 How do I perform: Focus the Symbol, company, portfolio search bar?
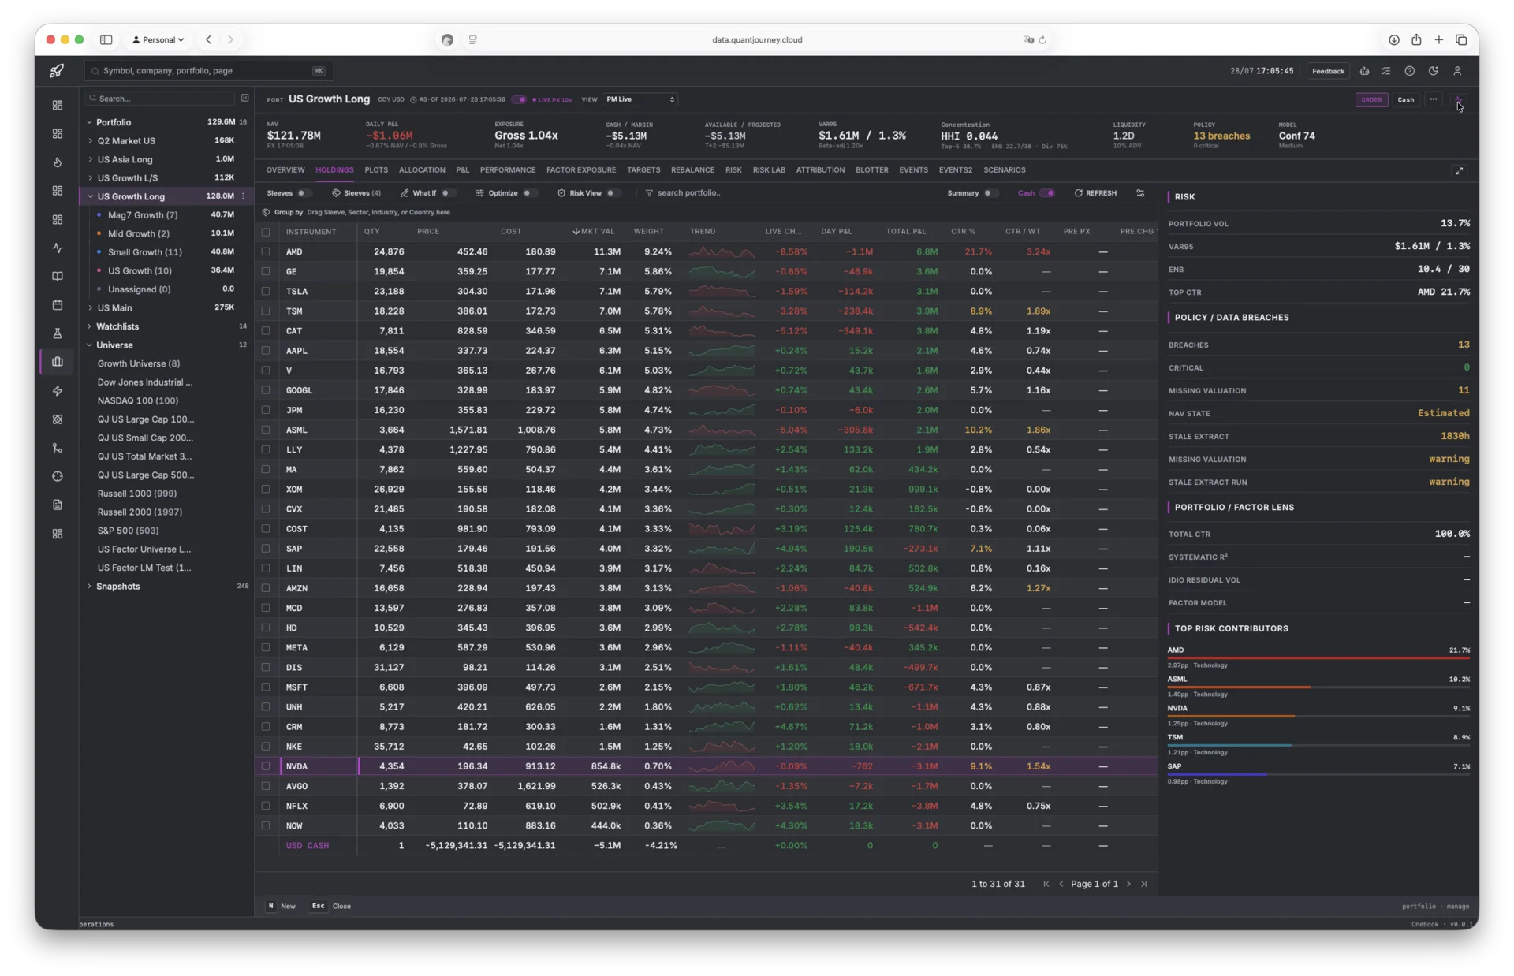click(x=209, y=71)
